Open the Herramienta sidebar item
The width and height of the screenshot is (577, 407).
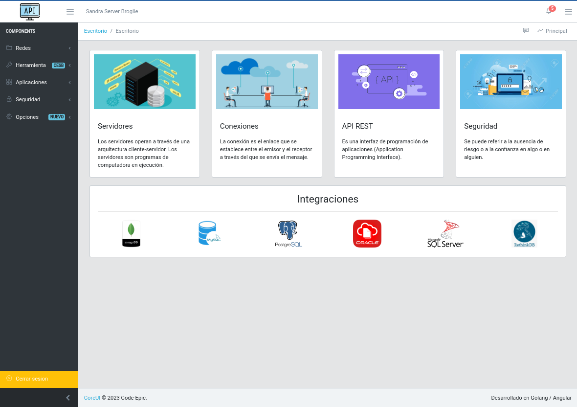[39, 65]
